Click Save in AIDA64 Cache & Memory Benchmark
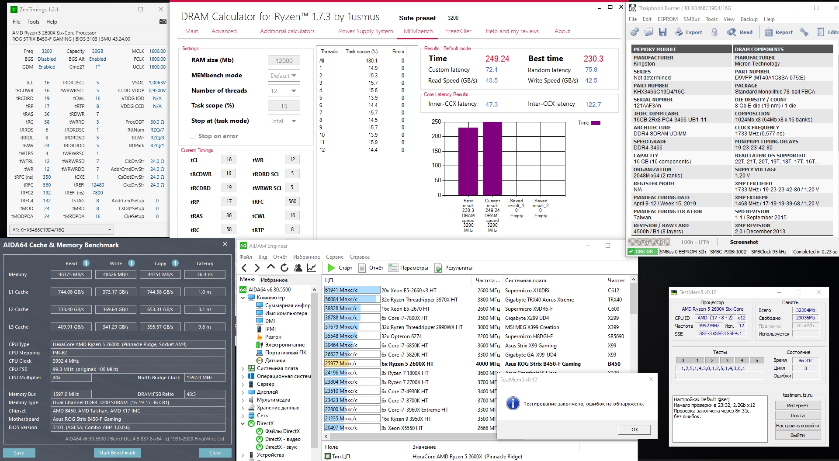This screenshot has width=839, height=461. (19, 453)
